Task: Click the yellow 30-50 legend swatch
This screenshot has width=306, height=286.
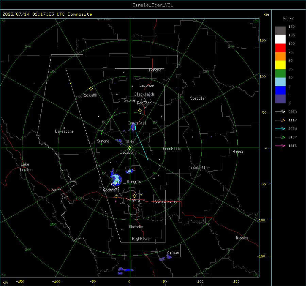Action: [x=280, y=65]
